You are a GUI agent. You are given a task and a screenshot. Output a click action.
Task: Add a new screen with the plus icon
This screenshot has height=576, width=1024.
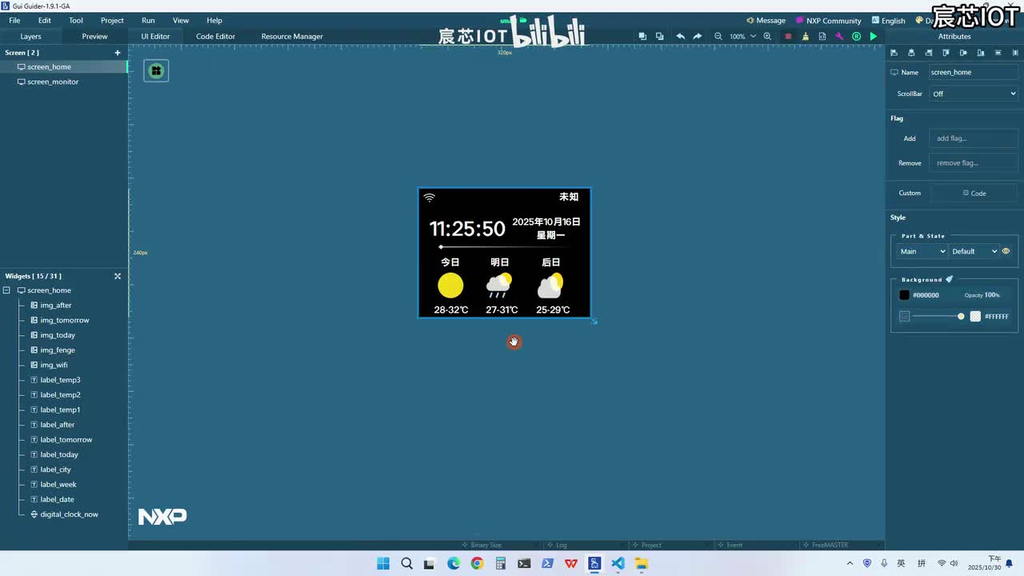click(x=118, y=53)
